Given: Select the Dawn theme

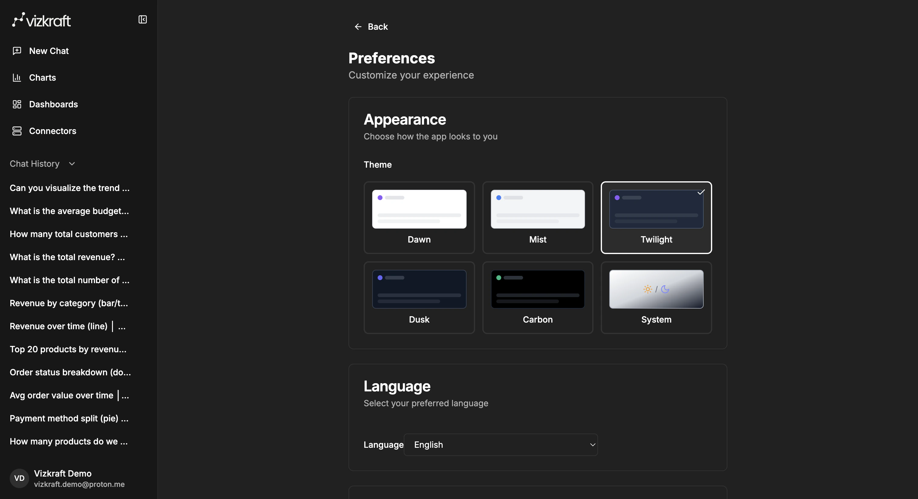Looking at the screenshot, I should tap(419, 218).
